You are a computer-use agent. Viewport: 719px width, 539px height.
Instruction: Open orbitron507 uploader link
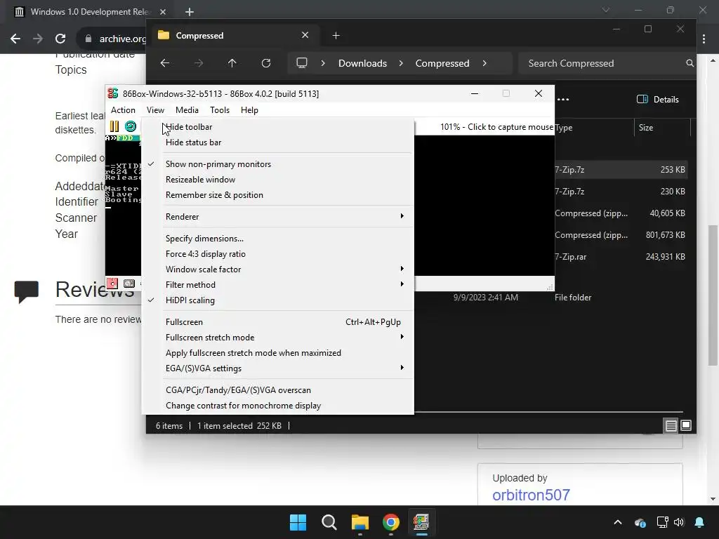[531, 495]
